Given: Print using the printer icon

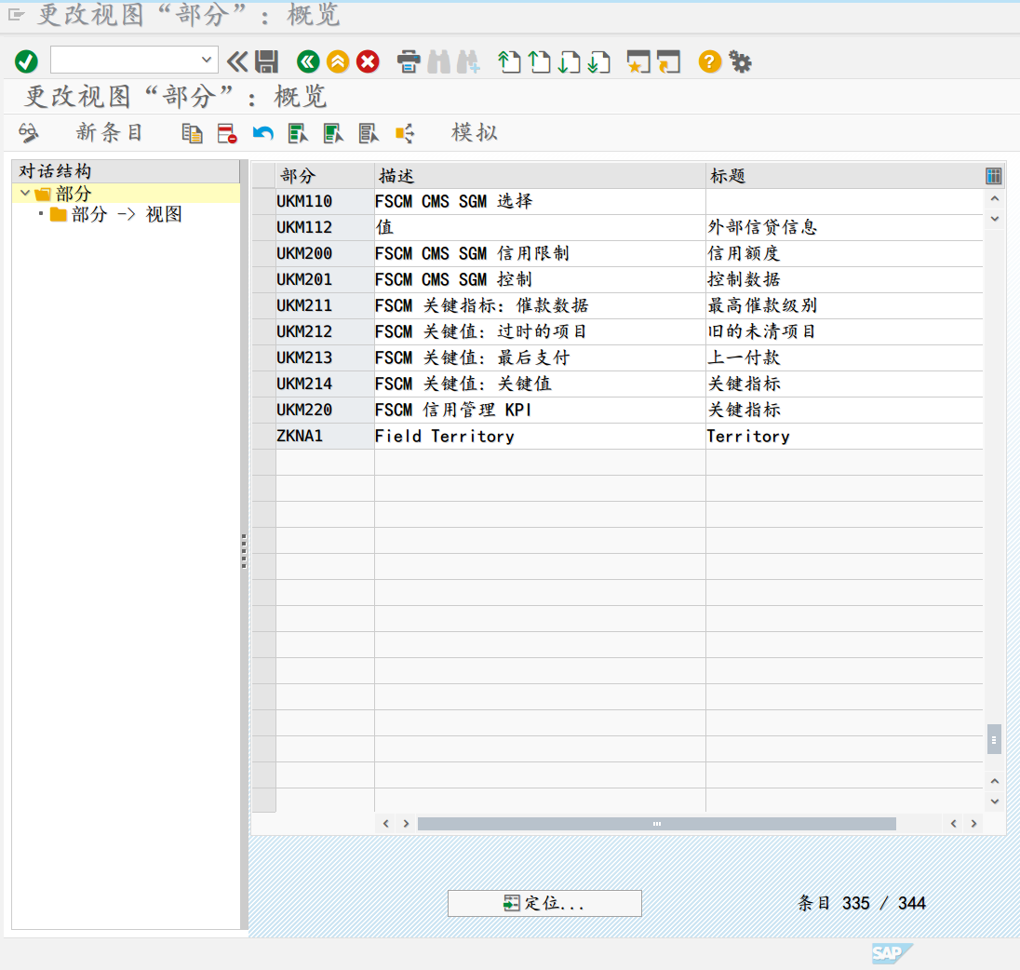Looking at the screenshot, I should [x=409, y=61].
